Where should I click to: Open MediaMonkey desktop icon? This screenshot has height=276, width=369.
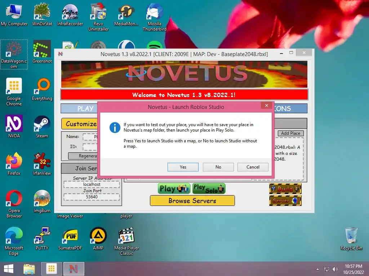(x=126, y=14)
